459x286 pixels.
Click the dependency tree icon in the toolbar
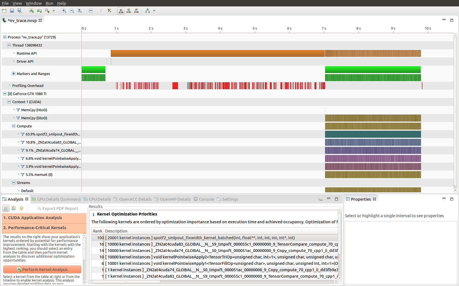(148, 11)
